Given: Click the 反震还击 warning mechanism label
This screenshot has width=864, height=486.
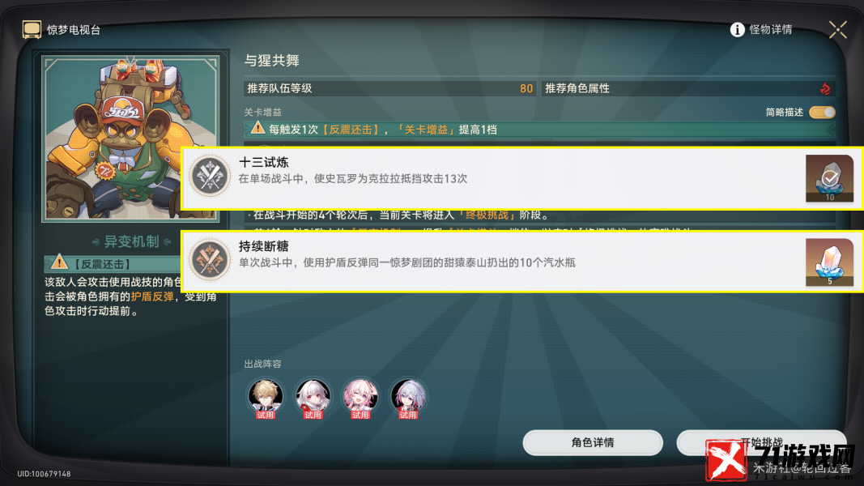Looking at the screenshot, I should [102, 264].
